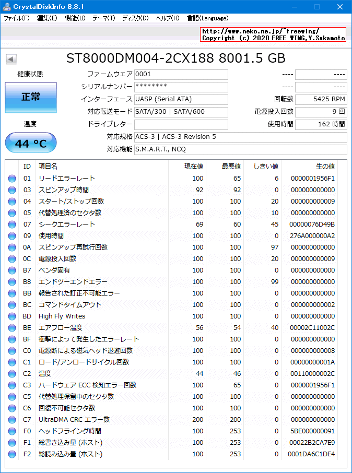Click the raw value 00000076D49B

pos(312,224)
